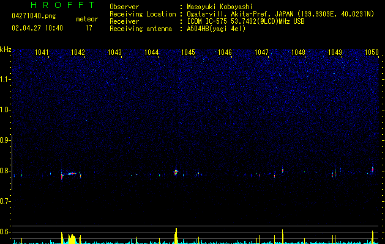This screenshot has height=244, width=385.
Task: Click the 0.6 frequency axis label
Action: pyautogui.click(x=5, y=232)
